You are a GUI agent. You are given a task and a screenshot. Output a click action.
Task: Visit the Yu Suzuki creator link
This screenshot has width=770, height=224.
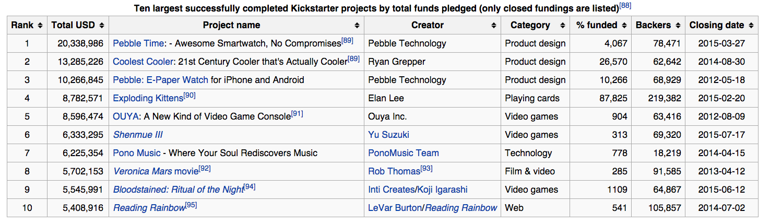point(388,135)
